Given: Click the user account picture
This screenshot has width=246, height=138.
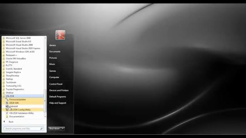Looking at the screenshot, I should point(60,35).
